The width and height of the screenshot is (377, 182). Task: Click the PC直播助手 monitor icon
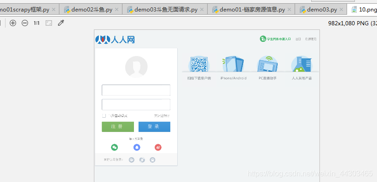267,64
